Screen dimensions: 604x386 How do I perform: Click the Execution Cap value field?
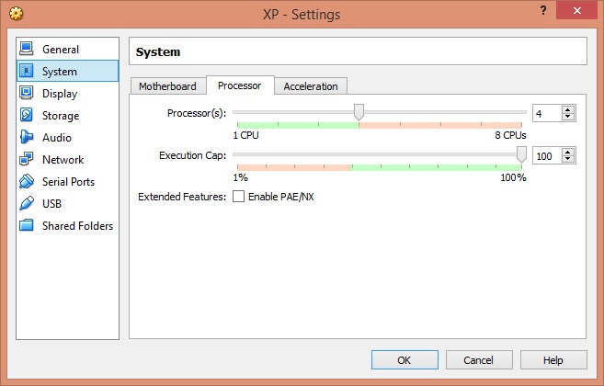pyautogui.click(x=546, y=156)
